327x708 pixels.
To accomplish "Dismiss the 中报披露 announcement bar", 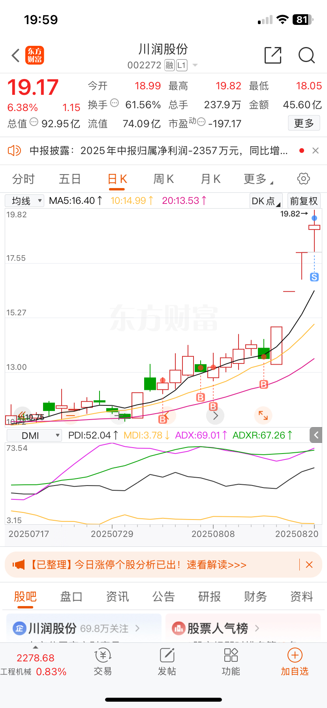I will click(316, 151).
